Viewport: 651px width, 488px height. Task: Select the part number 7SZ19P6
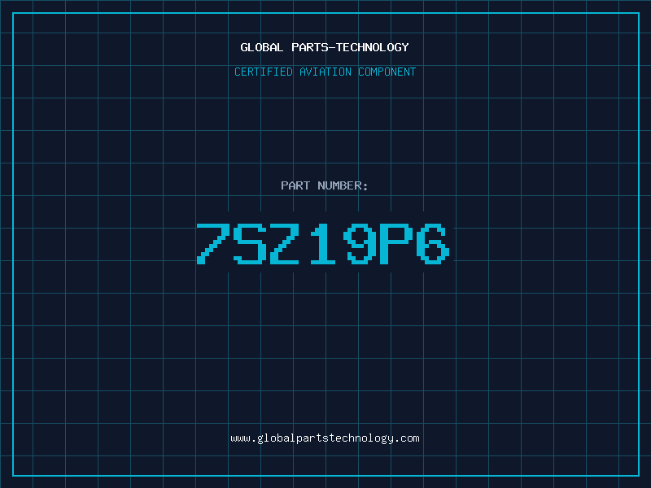tap(323, 244)
